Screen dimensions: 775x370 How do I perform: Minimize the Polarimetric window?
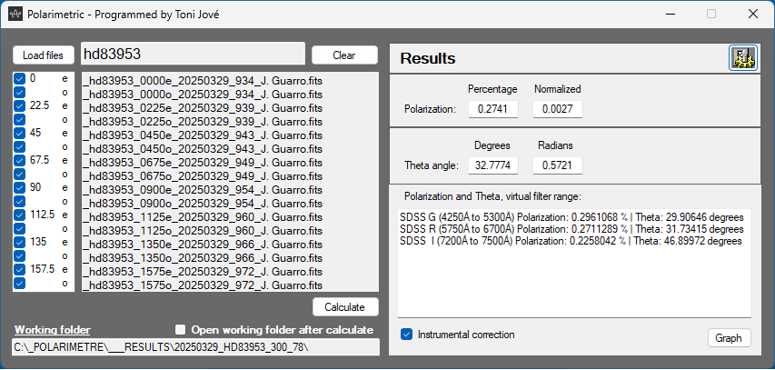pyautogui.click(x=670, y=14)
